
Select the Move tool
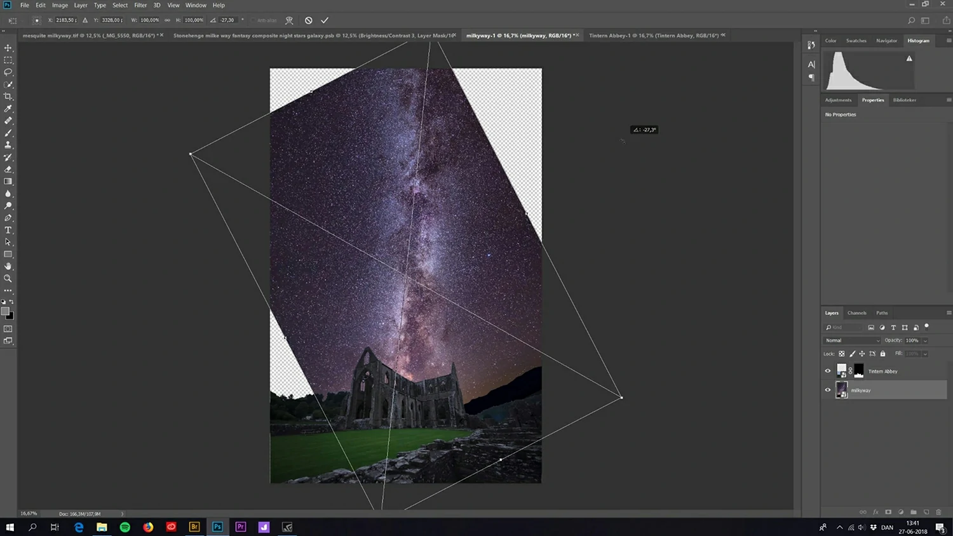pyautogui.click(x=8, y=48)
